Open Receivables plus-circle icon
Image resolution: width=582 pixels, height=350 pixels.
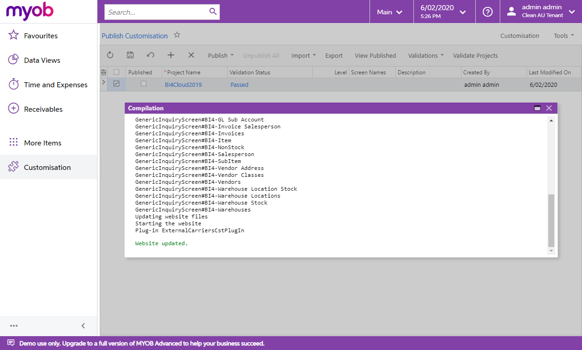pyautogui.click(x=14, y=109)
